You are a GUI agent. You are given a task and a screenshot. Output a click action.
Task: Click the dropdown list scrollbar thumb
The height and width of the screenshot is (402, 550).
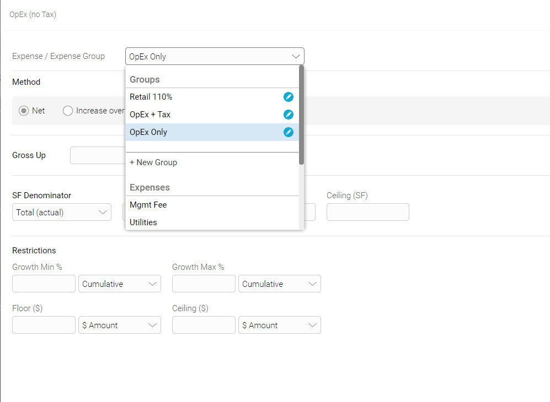point(301,115)
